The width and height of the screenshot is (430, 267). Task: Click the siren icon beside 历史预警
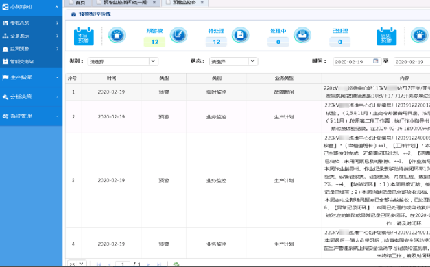coord(420,36)
